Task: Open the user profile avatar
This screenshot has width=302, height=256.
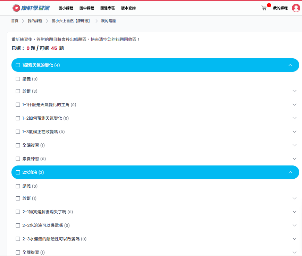Action: tap(296, 8)
